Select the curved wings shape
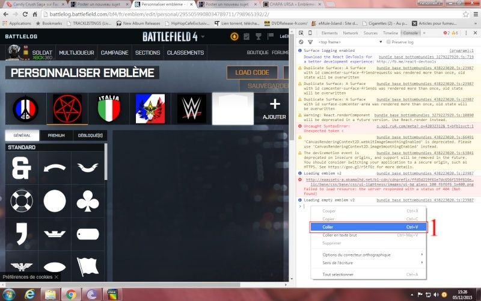 [x=88, y=168]
